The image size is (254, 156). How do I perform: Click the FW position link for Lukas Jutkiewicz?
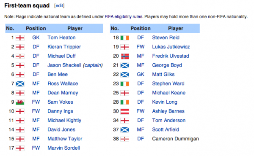(x=141, y=47)
